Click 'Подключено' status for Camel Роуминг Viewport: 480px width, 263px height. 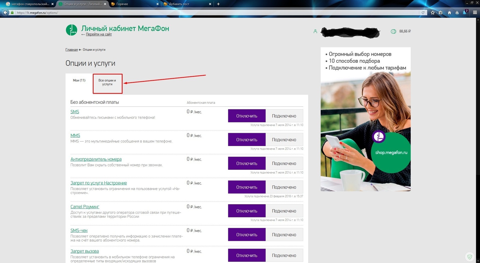[284, 211]
